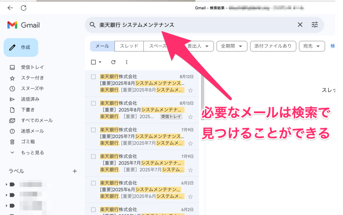This screenshot has width=343, height=215.
Task: Open ゴミ箱 via its trash can icon
Action: [x=12, y=142]
